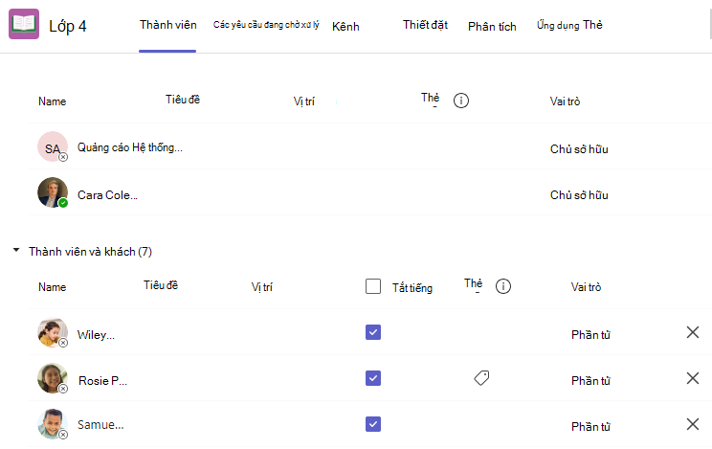Switch to the Kênh tab
Image resolution: width=712 pixels, height=449 pixels.
(345, 27)
